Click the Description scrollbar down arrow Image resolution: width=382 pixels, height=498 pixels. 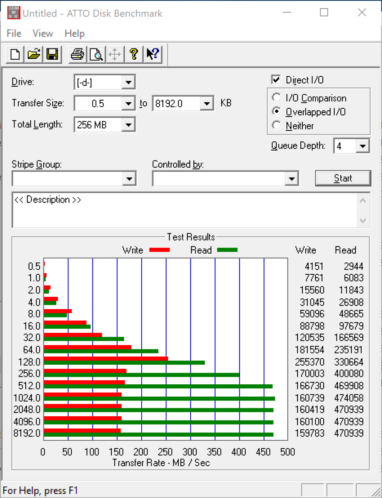pyautogui.click(x=363, y=220)
